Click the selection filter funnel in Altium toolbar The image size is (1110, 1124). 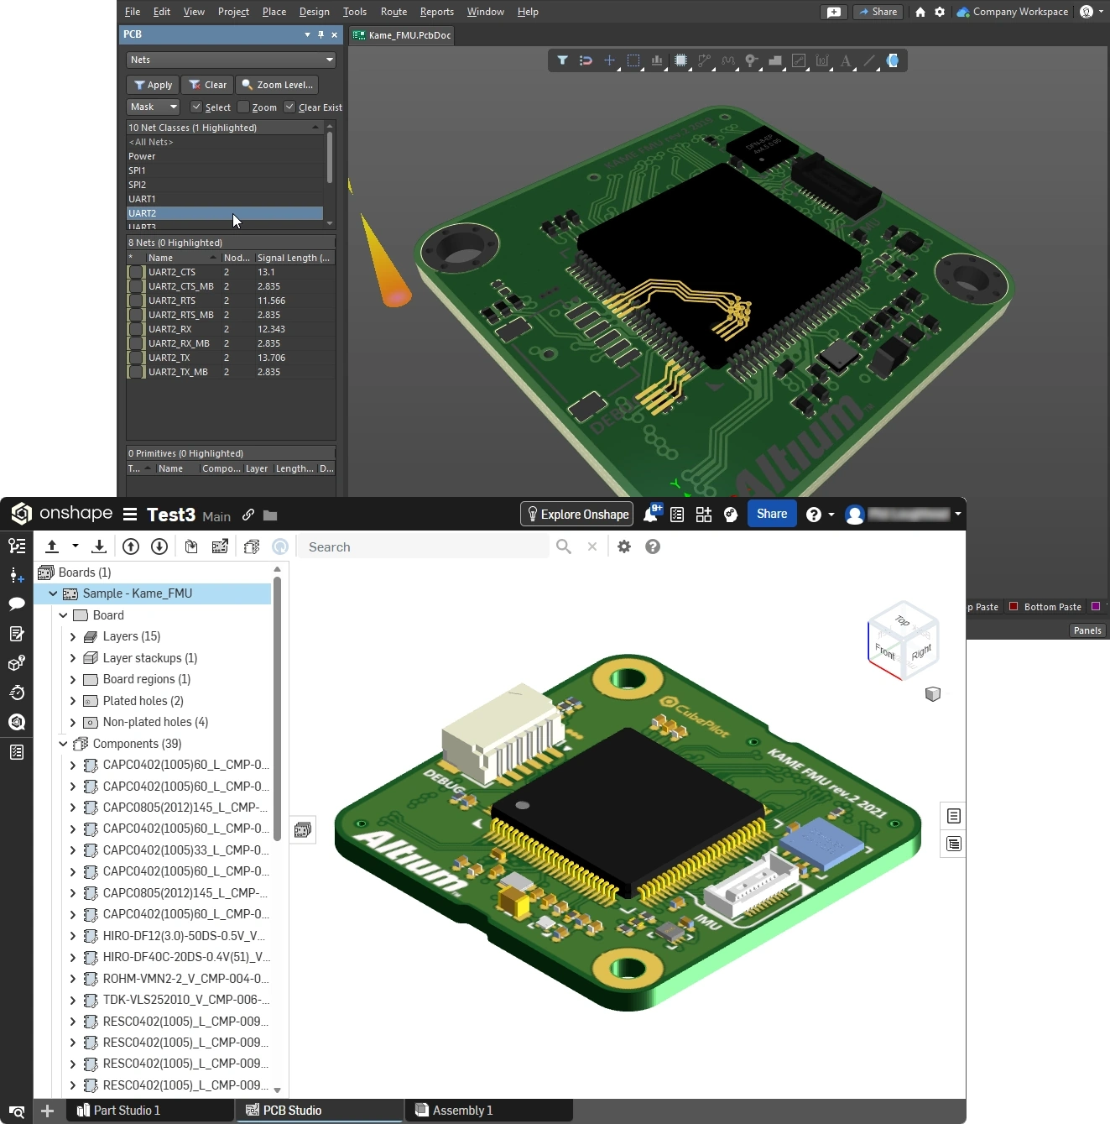tap(562, 60)
